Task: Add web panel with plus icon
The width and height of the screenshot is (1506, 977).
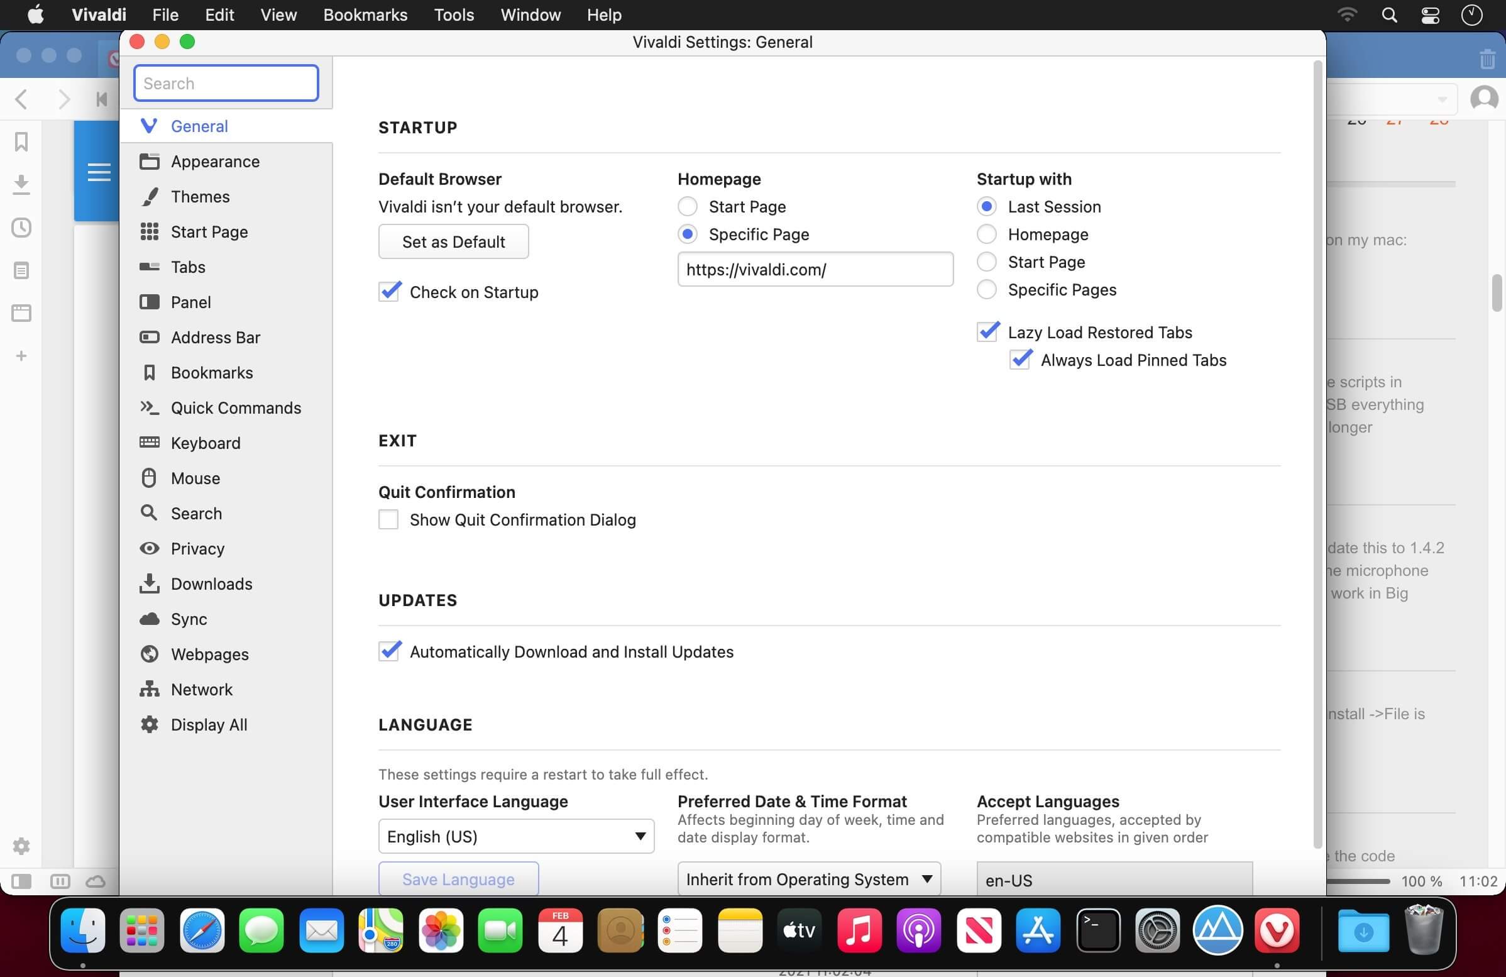Action: point(21,356)
